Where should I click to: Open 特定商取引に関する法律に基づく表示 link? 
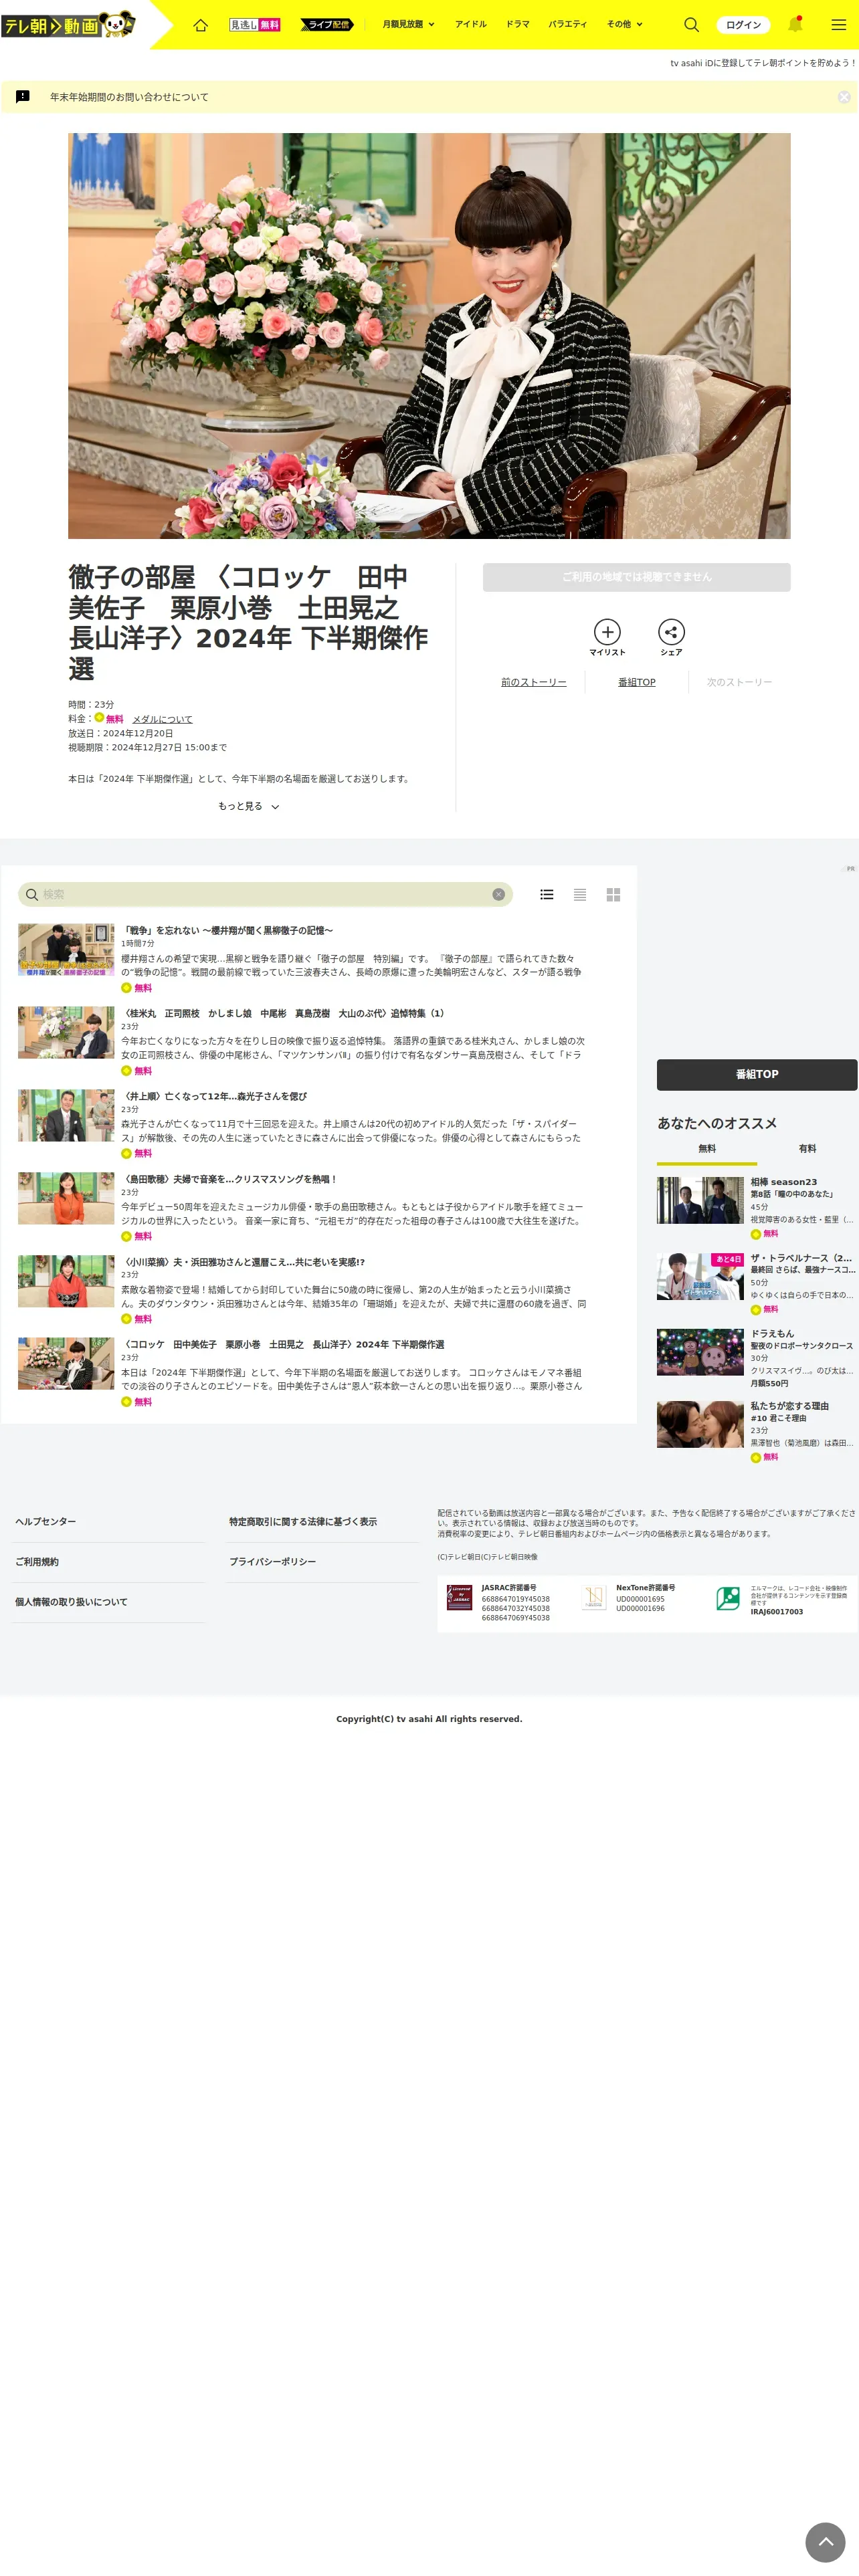[x=303, y=1521]
